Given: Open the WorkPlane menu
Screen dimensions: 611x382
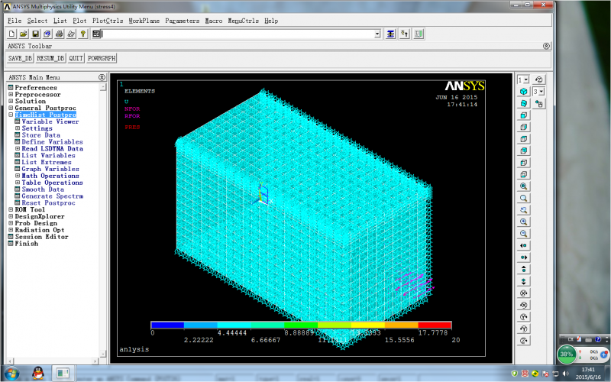Looking at the screenshot, I should pyautogui.click(x=144, y=21).
